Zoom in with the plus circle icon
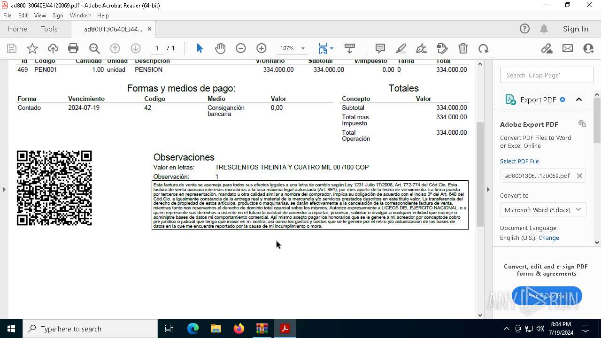 click(262, 48)
